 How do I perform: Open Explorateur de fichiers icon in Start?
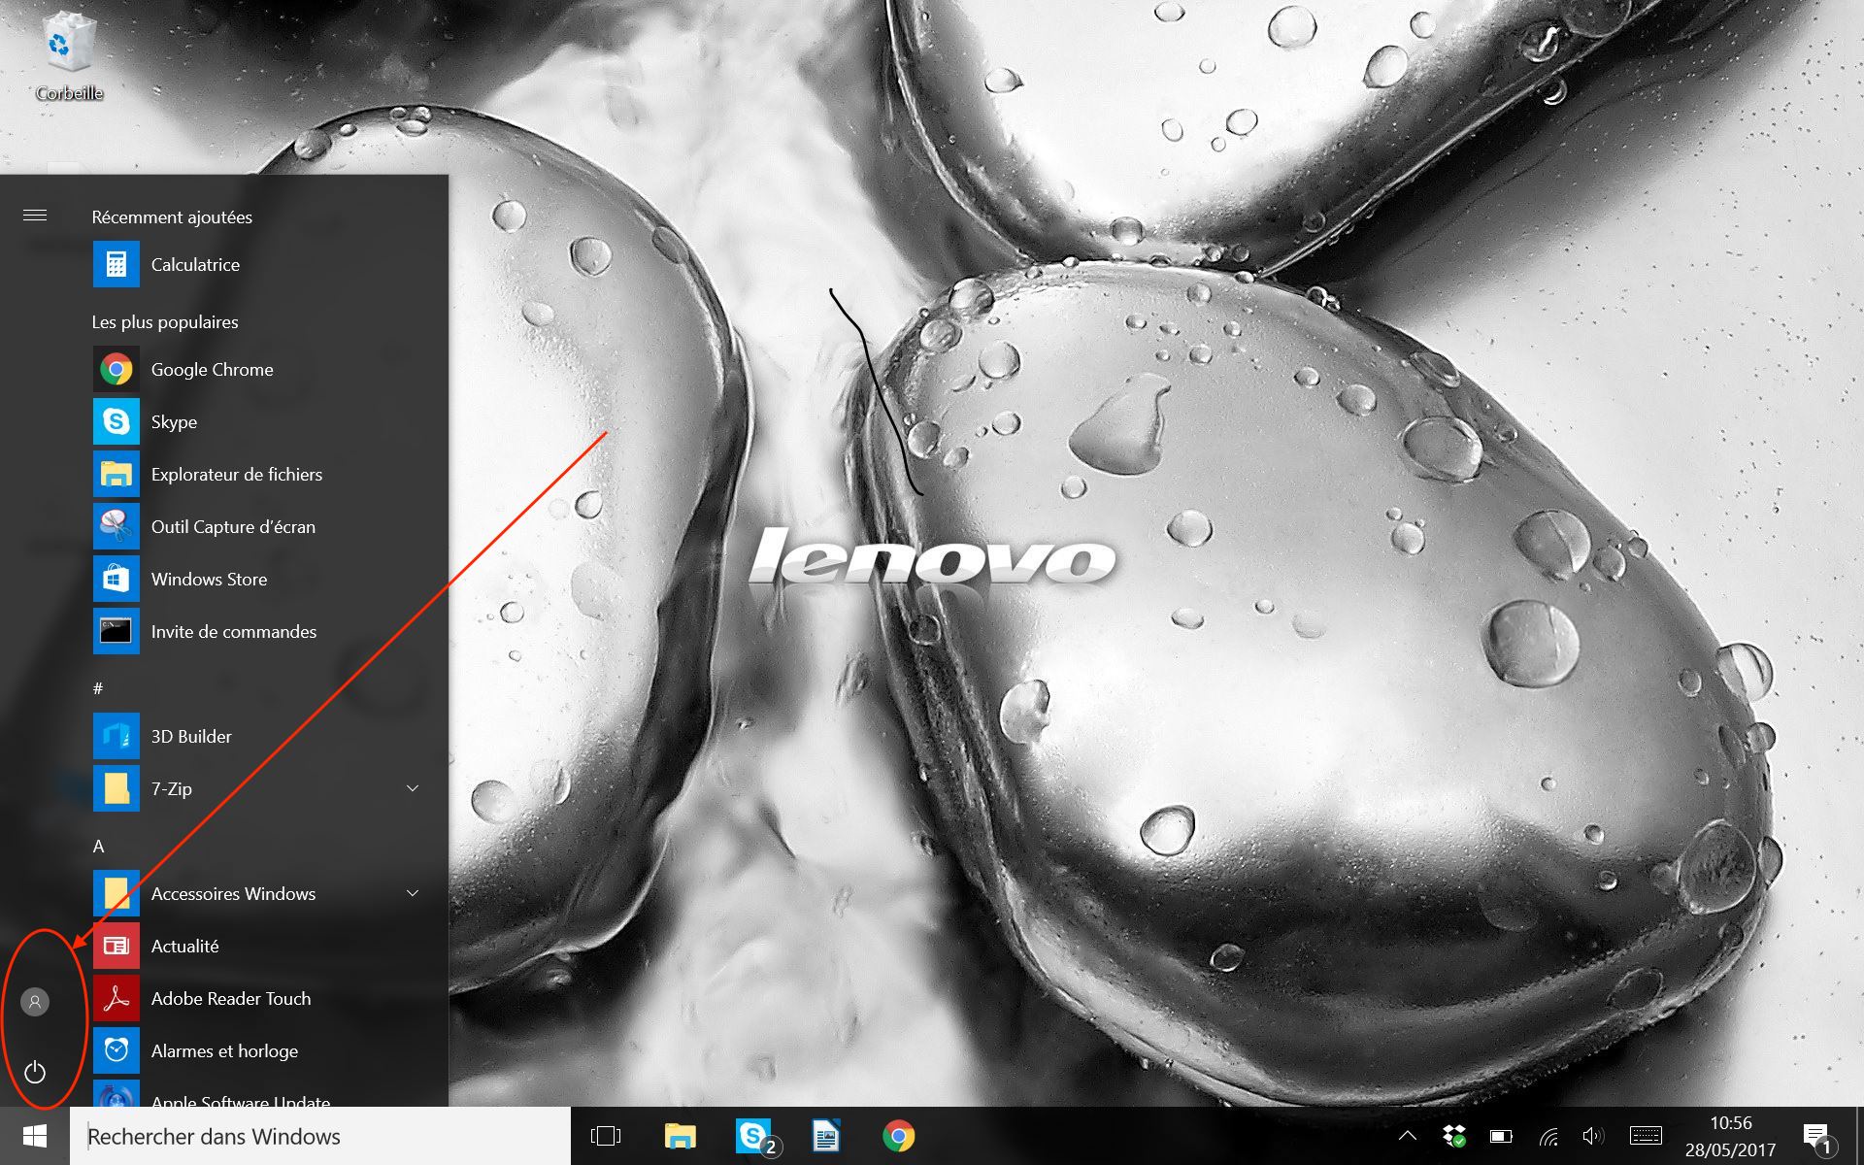pyautogui.click(x=116, y=474)
